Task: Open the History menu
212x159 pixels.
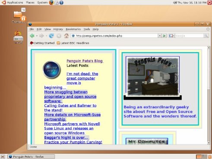Action: [58, 29]
